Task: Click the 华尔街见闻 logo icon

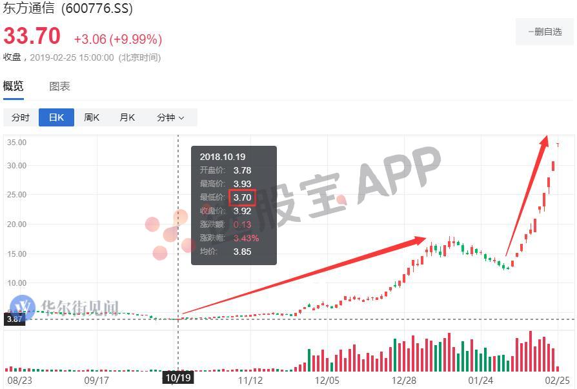Action: pos(23,308)
